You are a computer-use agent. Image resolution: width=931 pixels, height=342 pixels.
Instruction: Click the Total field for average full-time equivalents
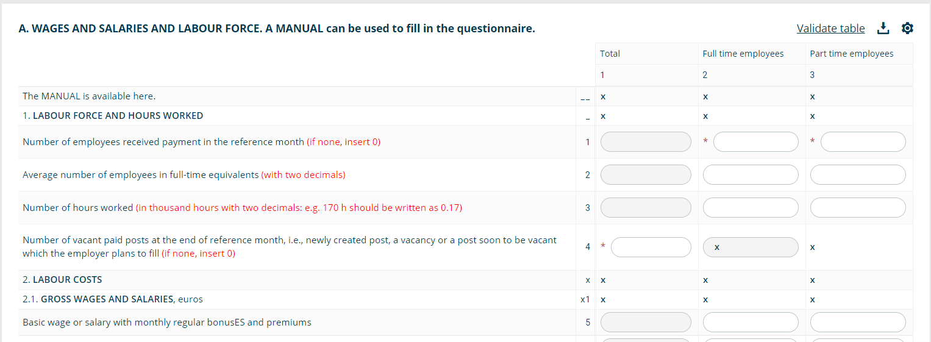point(646,175)
